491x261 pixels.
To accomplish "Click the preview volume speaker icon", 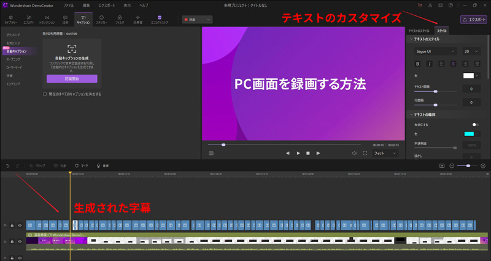I will click(x=355, y=153).
